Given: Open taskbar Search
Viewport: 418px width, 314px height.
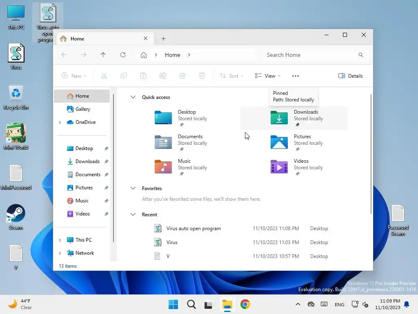Looking at the screenshot, I should pos(191,304).
